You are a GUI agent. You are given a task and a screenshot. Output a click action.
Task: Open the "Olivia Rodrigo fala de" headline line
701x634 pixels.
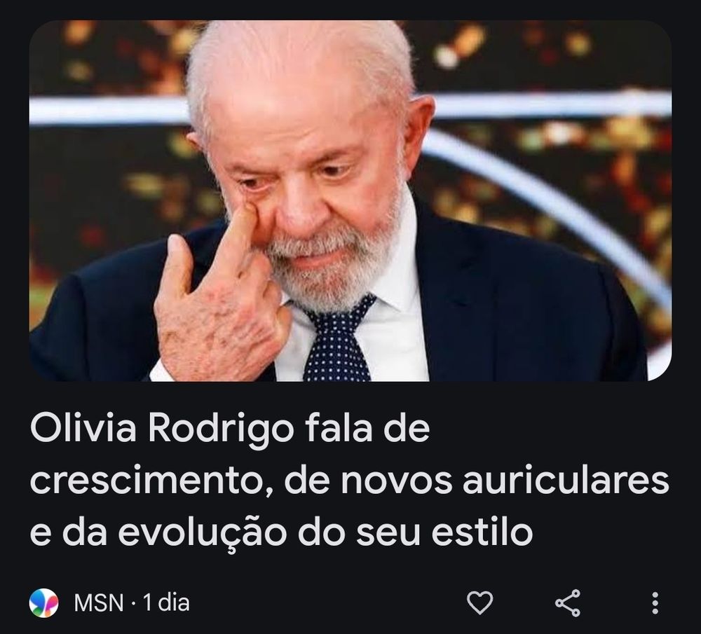pyautogui.click(x=230, y=429)
